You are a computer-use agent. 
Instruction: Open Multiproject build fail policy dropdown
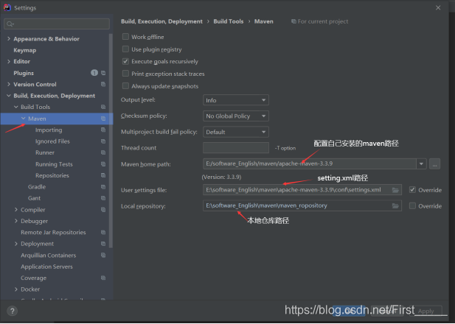click(x=236, y=132)
